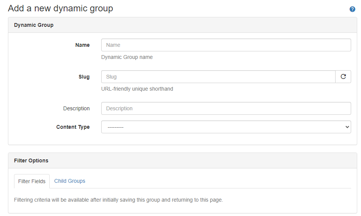Click the "Add a new dynamic group" title

coord(60,8)
